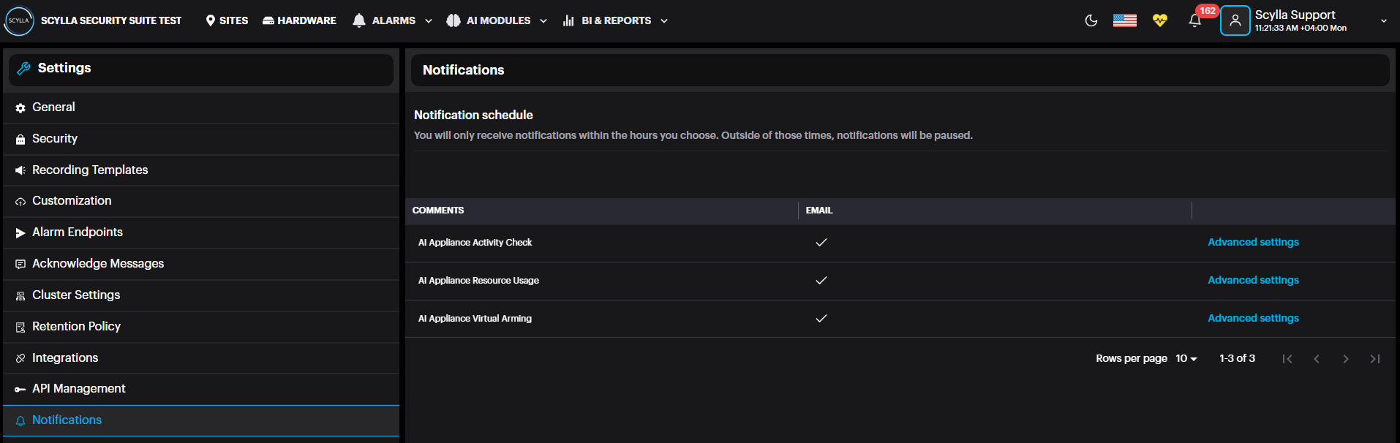Open the rows per page dropdown

point(1186,359)
